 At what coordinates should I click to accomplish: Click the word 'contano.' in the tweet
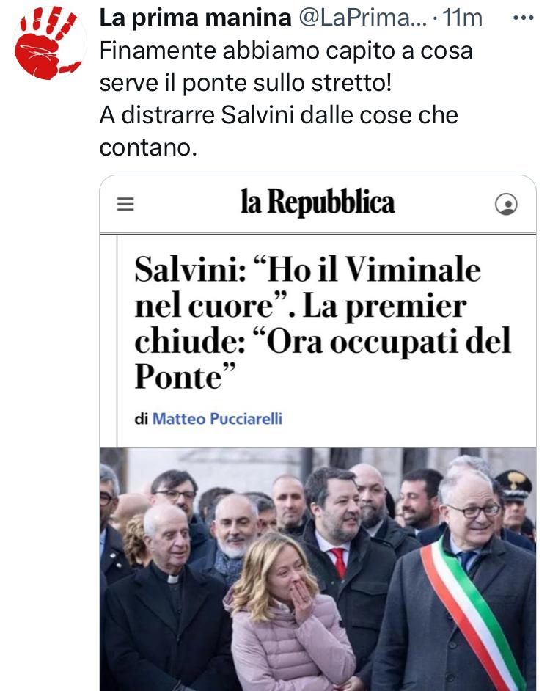(x=148, y=147)
